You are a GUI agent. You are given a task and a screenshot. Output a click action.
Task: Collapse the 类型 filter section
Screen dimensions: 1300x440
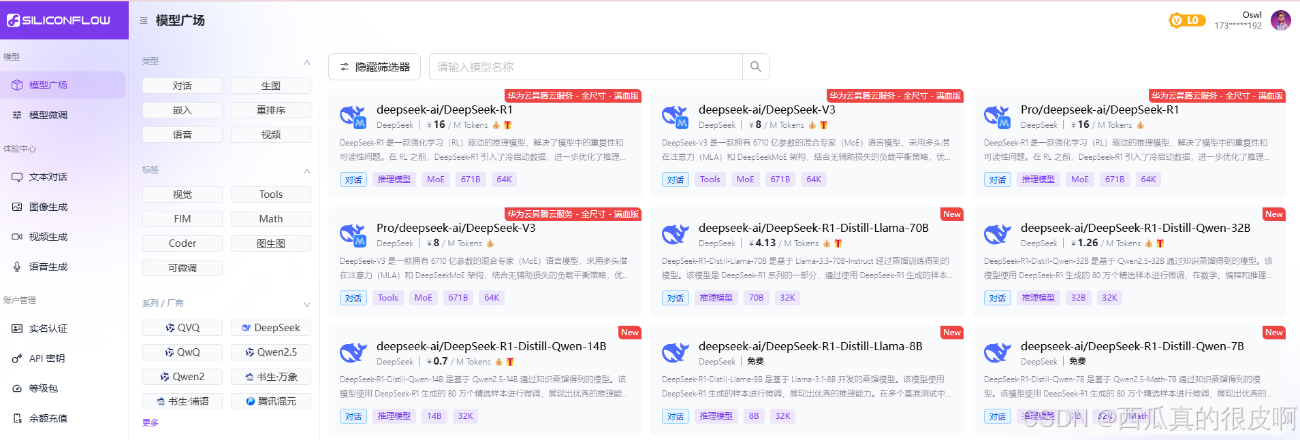click(307, 62)
